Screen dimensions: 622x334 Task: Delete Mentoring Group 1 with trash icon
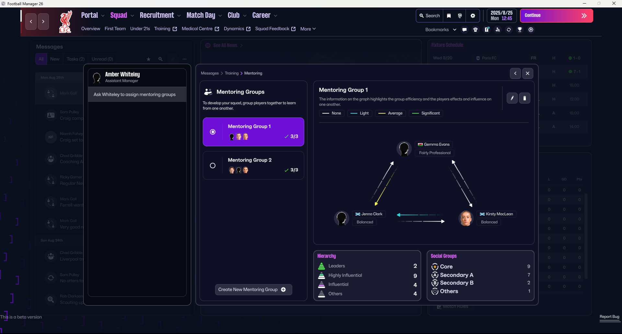pyautogui.click(x=524, y=98)
